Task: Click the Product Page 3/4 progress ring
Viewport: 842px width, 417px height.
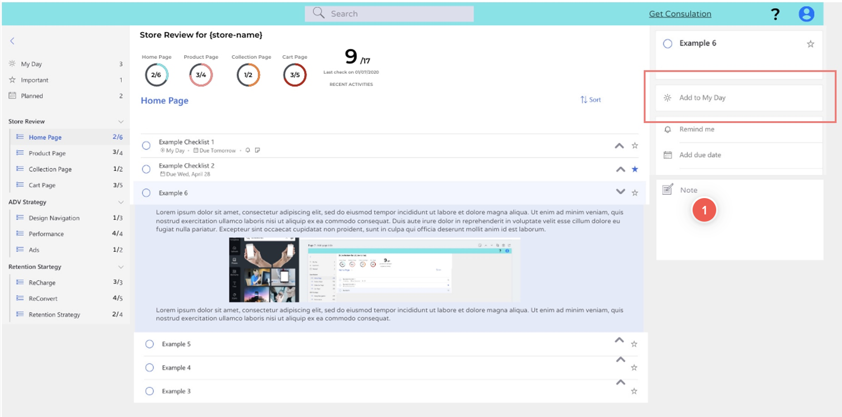Action: click(201, 75)
